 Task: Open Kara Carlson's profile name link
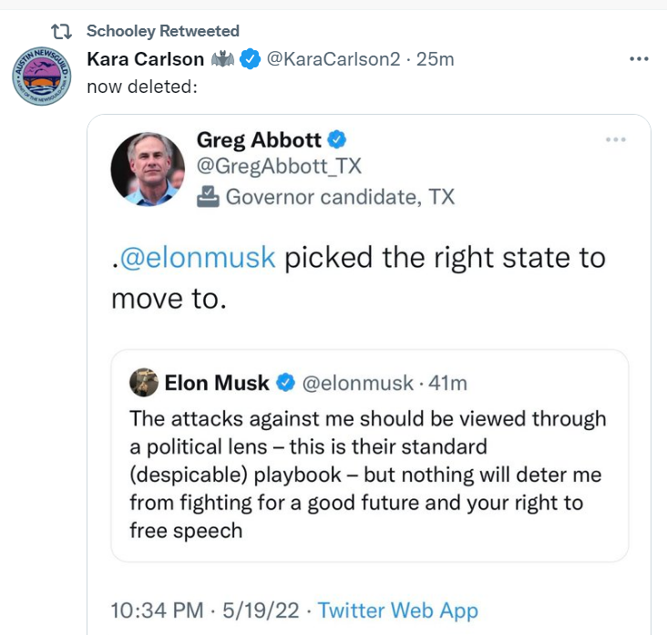click(145, 59)
